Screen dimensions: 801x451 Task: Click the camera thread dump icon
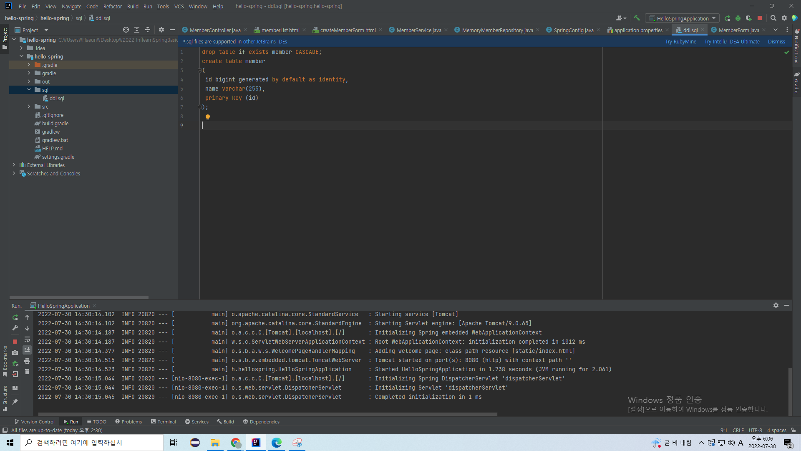pyautogui.click(x=15, y=352)
